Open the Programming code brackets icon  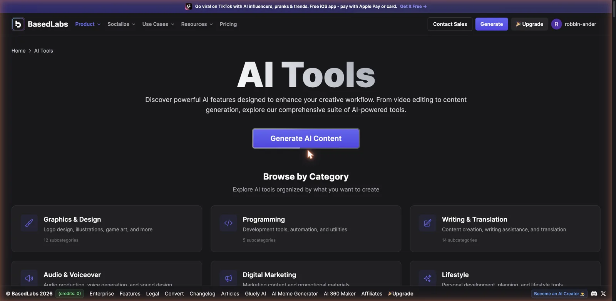(x=228, y=223)
